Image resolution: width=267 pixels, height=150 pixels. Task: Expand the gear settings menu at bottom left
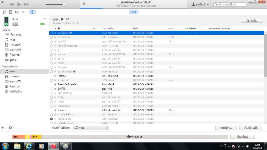click(x=11, y=128)
